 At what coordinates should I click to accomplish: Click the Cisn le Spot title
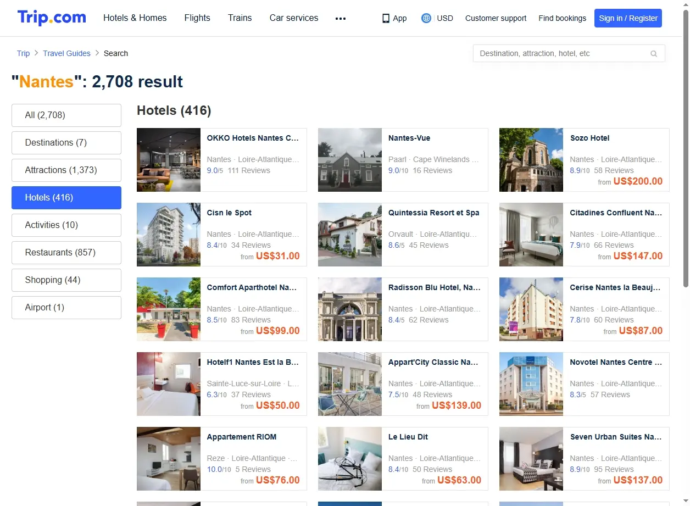pos(229,213)
